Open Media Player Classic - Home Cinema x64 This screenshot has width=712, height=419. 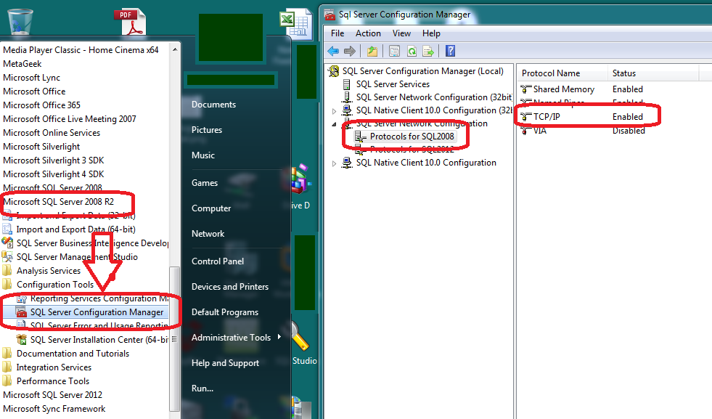pyautogui.click(x=81, y=50)
